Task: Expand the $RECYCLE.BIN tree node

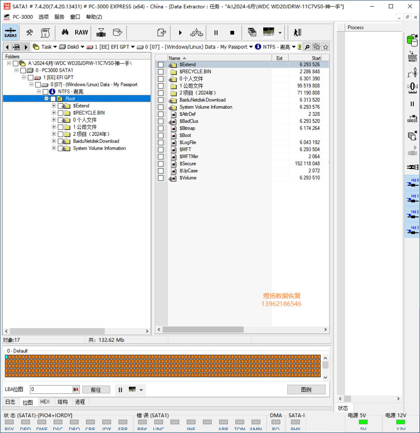Action: coord(54,112)
